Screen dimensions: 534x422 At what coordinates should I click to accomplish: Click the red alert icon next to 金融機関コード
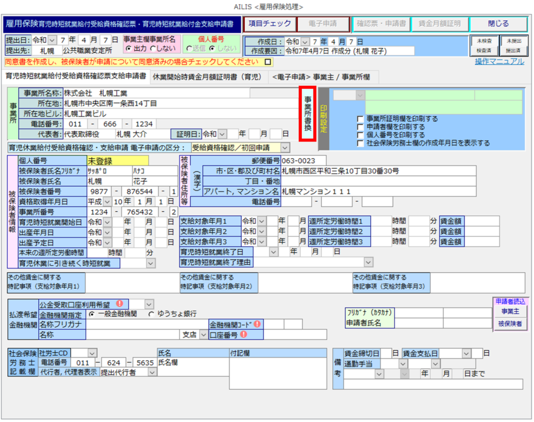point(257,324)
